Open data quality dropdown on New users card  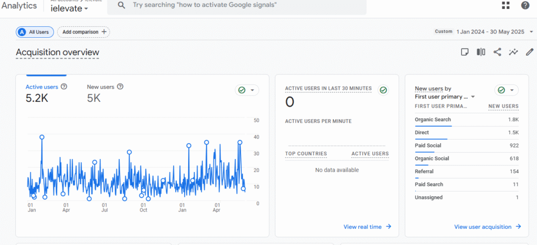tap(506, 90)
